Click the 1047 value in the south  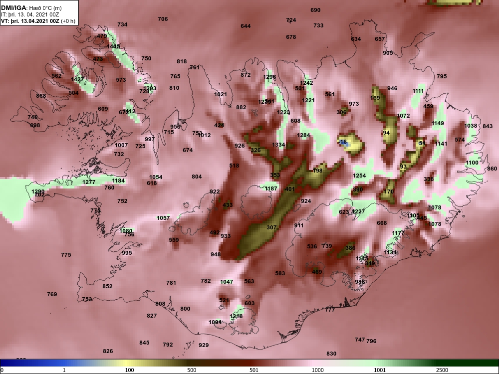point(227,282)
